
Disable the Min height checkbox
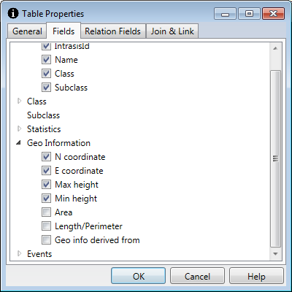point(46,199)
